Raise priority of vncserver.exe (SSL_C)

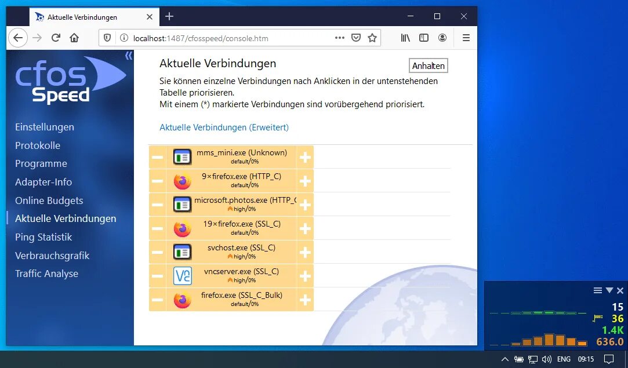[x=305, y=276]
